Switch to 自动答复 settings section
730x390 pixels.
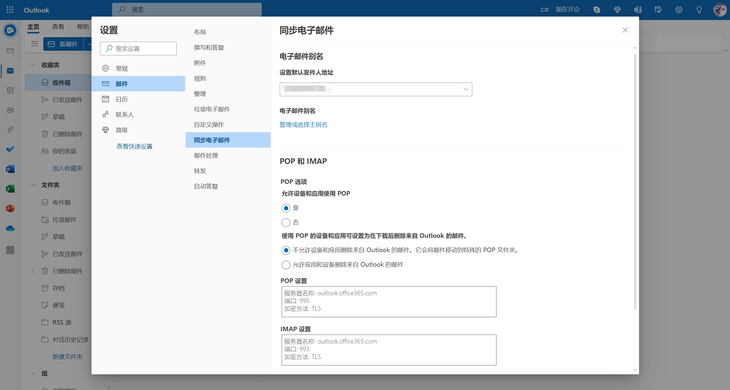[x=206, y=186]
